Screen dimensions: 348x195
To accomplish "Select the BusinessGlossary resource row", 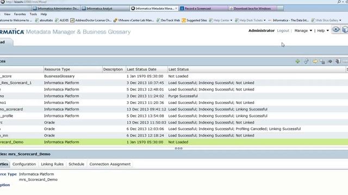I will pos(174,76).
